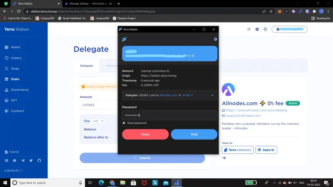
Task: Bookmark this page with star icon
Action: (271, 12)
